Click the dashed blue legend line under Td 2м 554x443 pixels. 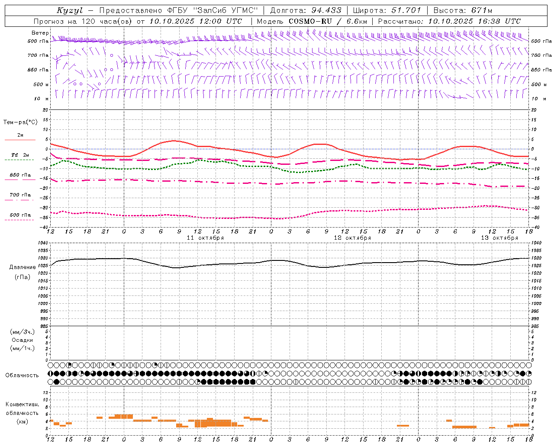tap(19, 160)
